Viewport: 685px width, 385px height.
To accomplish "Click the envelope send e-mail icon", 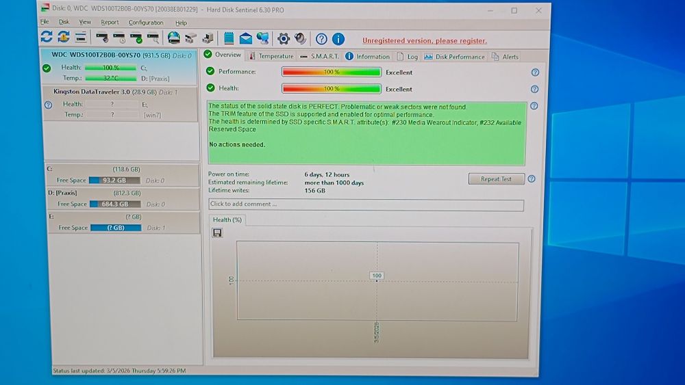I will (245, 38).
